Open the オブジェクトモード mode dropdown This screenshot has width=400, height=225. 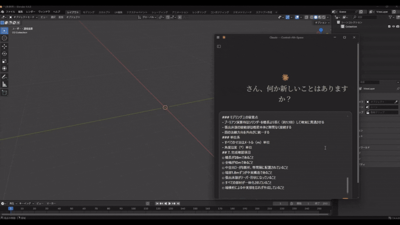(23, 17)
